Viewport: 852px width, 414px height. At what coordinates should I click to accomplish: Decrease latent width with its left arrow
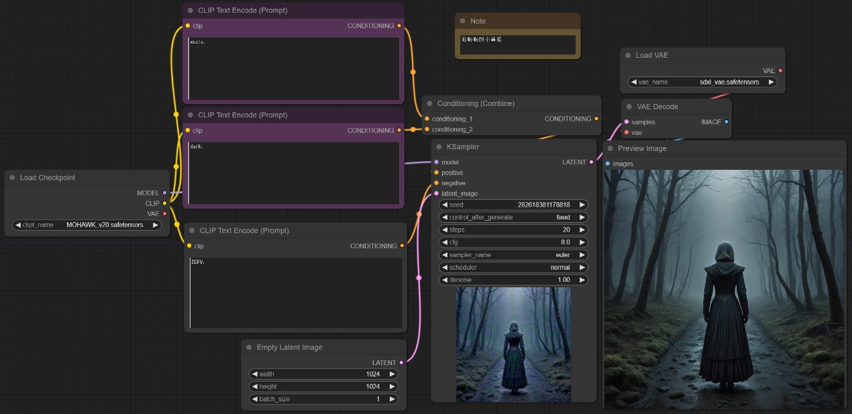(x=255, y=374)
